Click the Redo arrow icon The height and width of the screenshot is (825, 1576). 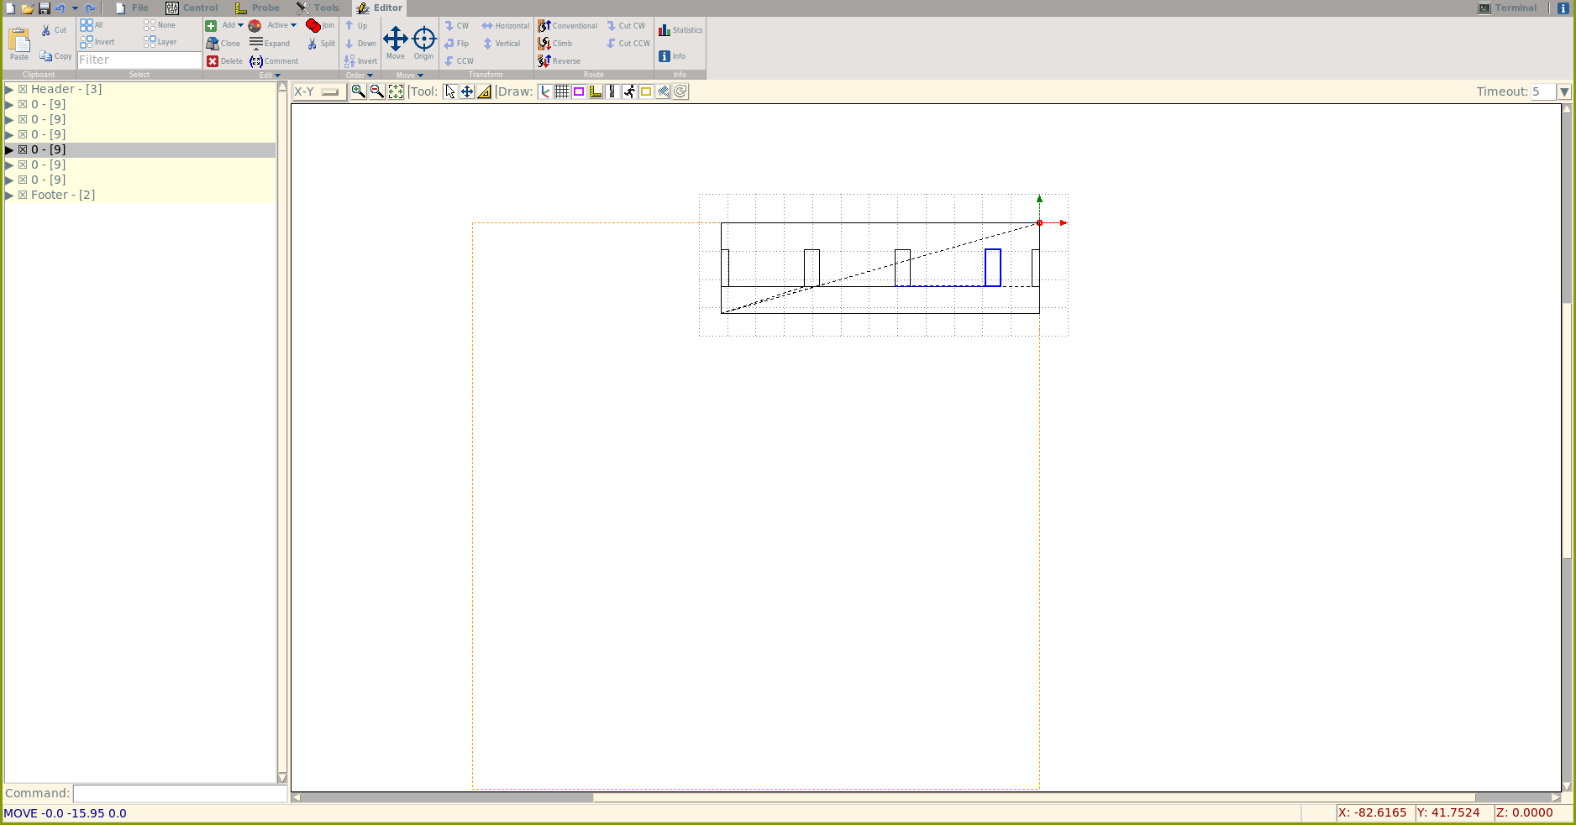tap(90, 8)
